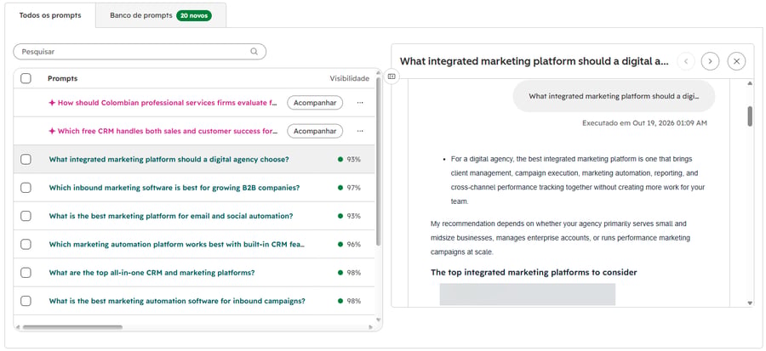Click the detail panel title text

click(x=534, y=61)
